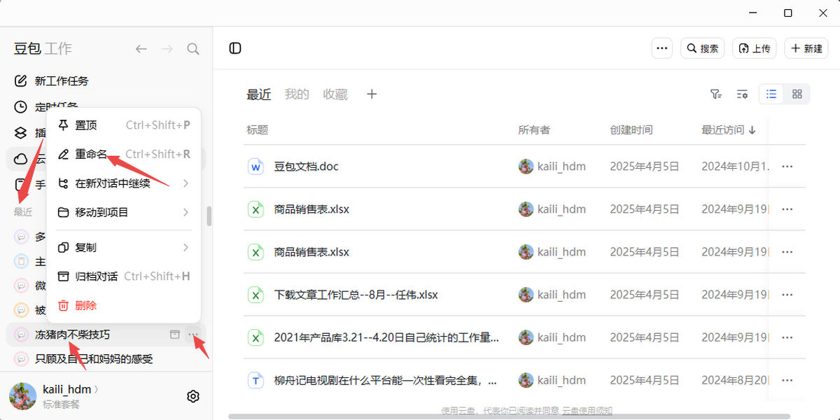Choose 删除 in the context menu
Screen dimensions: 840x420
123,305
